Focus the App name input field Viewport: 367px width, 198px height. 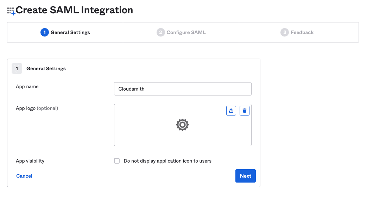point(183,89)
